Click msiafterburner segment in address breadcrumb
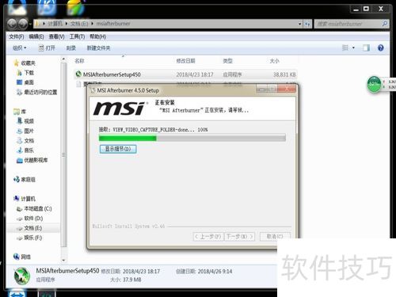The height and width of the screenshot is (297, 396). pyautogui.click(x=113, y=24)
